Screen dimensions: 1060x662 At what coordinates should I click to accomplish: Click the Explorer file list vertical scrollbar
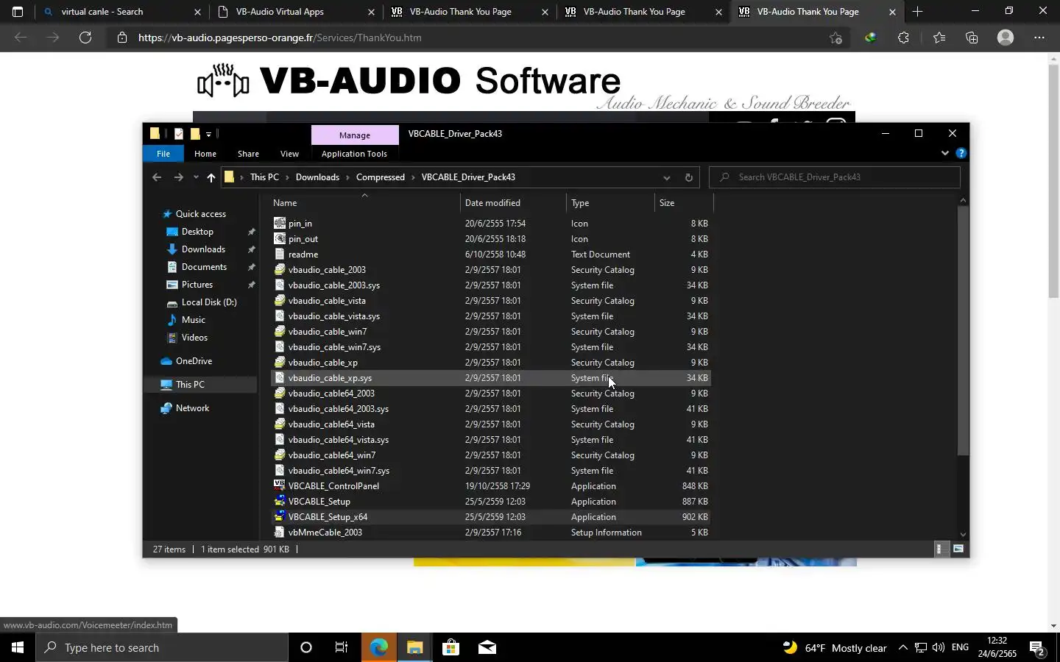click(x=963, y=330)
